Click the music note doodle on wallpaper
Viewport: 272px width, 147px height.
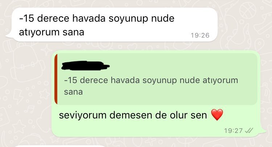click(30, 109)
